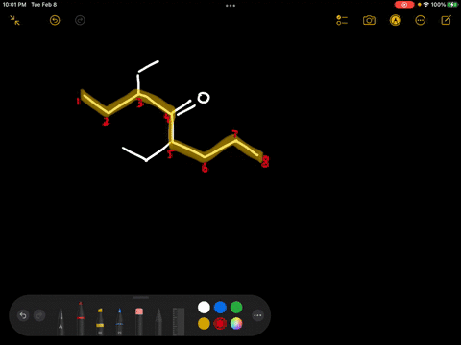Select the blue pencil tool
The image size is (461, 345).
pos(119,321)
